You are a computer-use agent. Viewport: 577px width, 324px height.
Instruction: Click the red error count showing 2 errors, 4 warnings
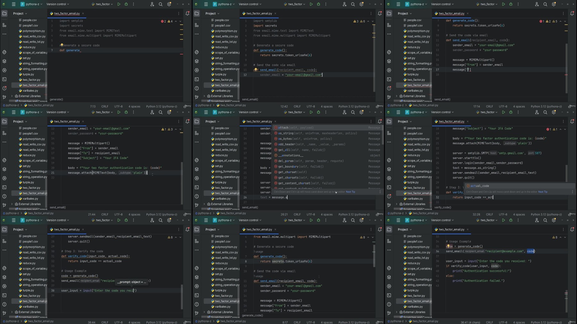(x=164, y=21)
